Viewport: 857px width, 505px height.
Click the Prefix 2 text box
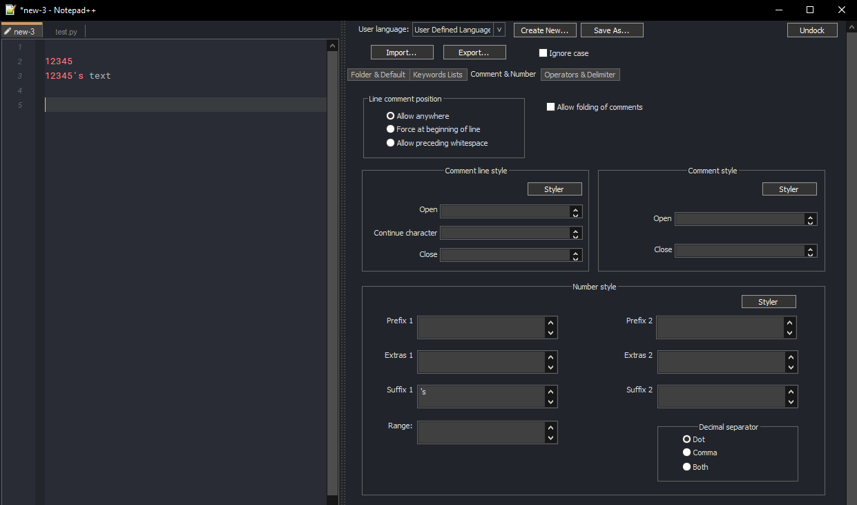(x=720, y=327)
